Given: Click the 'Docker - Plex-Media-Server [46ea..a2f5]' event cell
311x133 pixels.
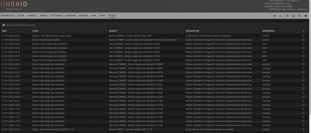Looking at the screenshot, I should tap(52, 36).
